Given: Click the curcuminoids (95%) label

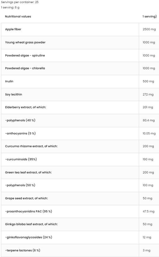Looking at the screenshot, I should tap(21, 159).
